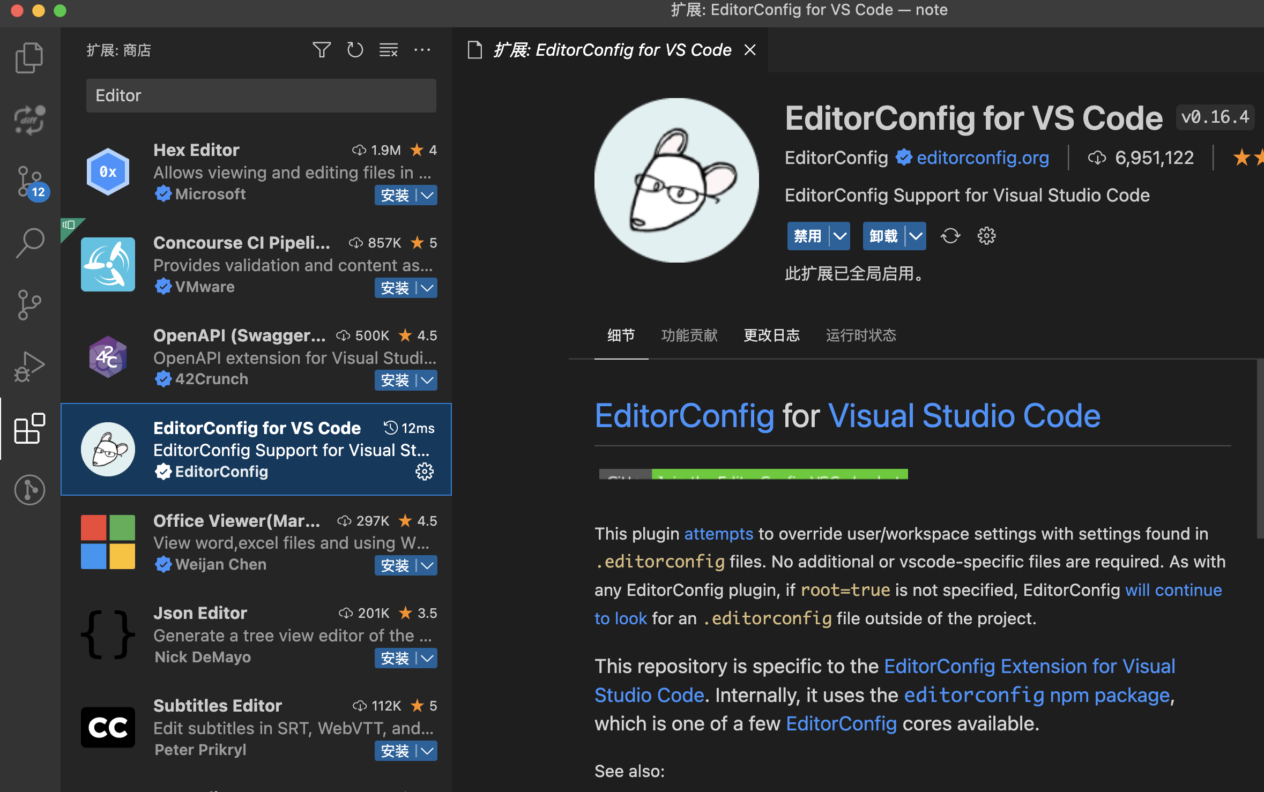Click the large EditorConfig mouse logo
This screenshot has width=1264, height=792.
point(676,180)
